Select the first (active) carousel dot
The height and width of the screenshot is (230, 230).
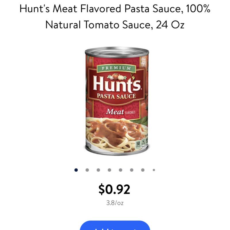point(76,170)
